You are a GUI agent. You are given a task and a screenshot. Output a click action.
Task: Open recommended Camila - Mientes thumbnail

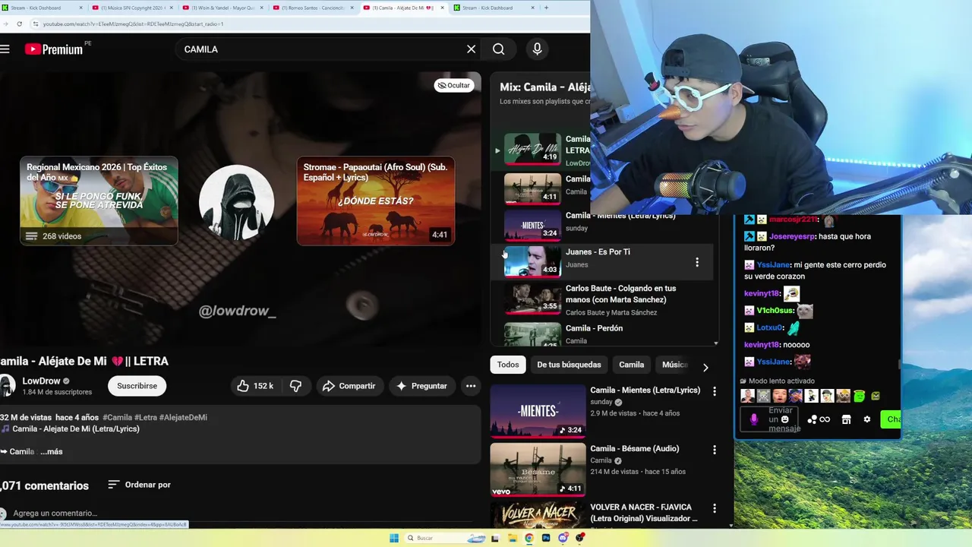[x=538, y=411]
